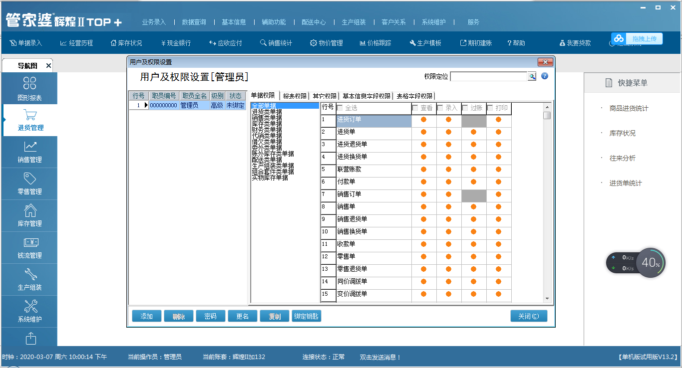Click the permission grid scrollbar down arrow

click(x=547, y=299)
